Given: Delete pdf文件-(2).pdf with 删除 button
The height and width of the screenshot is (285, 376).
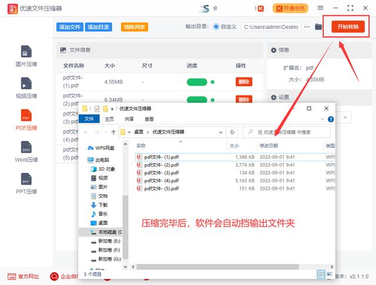Looking at the screenshot, I should (244, 99).
